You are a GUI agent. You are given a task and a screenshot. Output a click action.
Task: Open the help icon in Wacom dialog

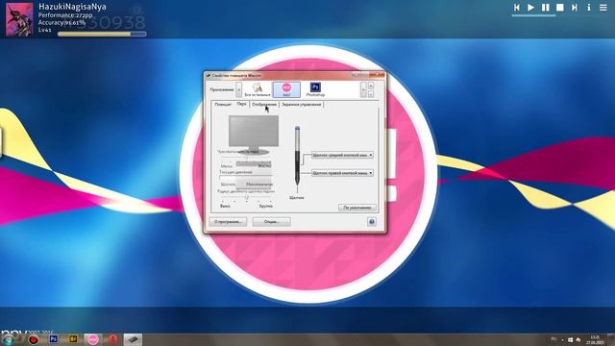[372, 222]
